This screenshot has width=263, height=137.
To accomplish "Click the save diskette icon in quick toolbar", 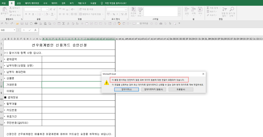I will pyautogui.click(x=22, y=23).
